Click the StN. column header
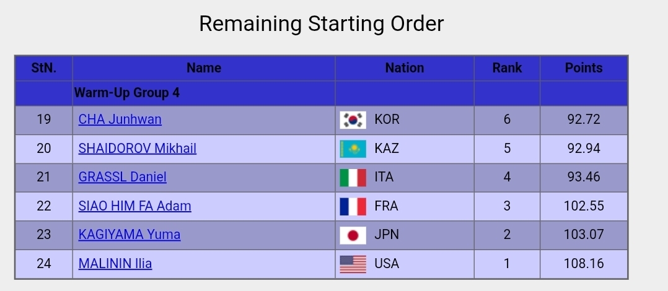 tap(44, 68)
